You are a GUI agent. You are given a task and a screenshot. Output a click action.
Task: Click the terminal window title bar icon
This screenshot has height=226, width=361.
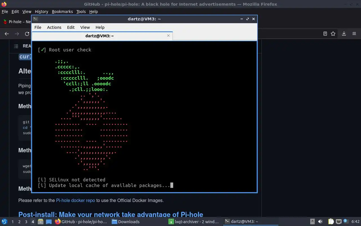pos(35,19)
